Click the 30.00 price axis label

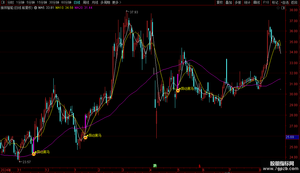[293, 94]
